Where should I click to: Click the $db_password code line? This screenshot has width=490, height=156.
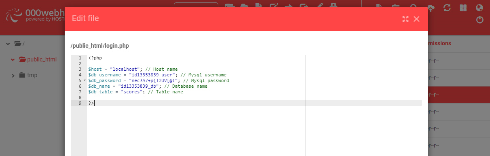158,80
